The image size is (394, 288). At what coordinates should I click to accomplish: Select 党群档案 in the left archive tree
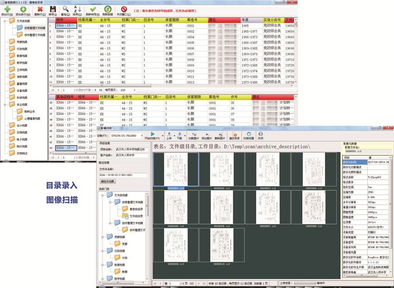(22, 42)
